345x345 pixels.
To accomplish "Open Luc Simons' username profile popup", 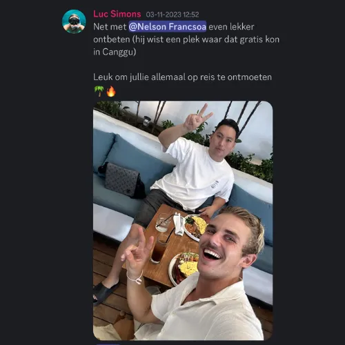I will pyautogui.click(x=117, y=14).
